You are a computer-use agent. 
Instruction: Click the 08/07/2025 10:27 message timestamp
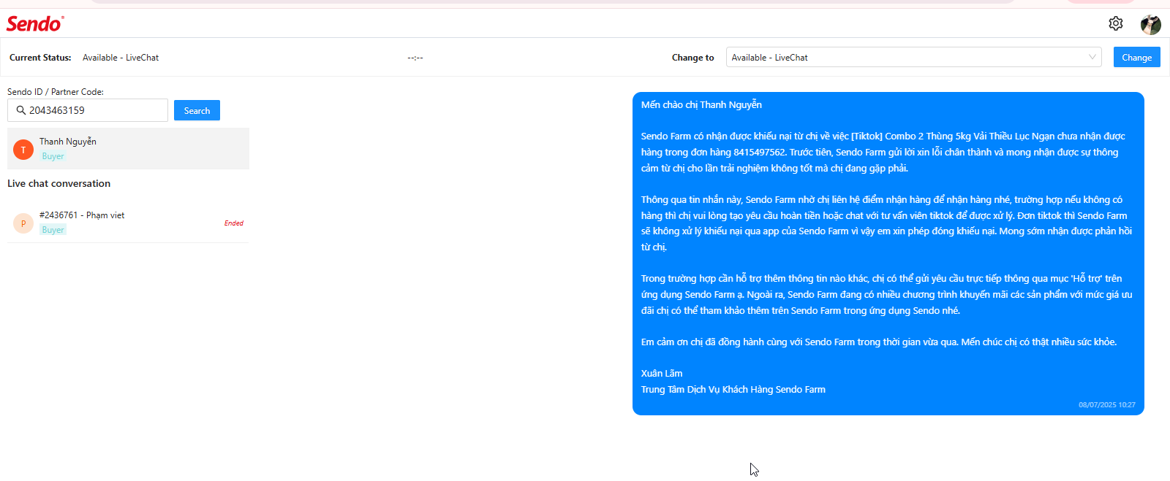click(x=1106, y=404)
